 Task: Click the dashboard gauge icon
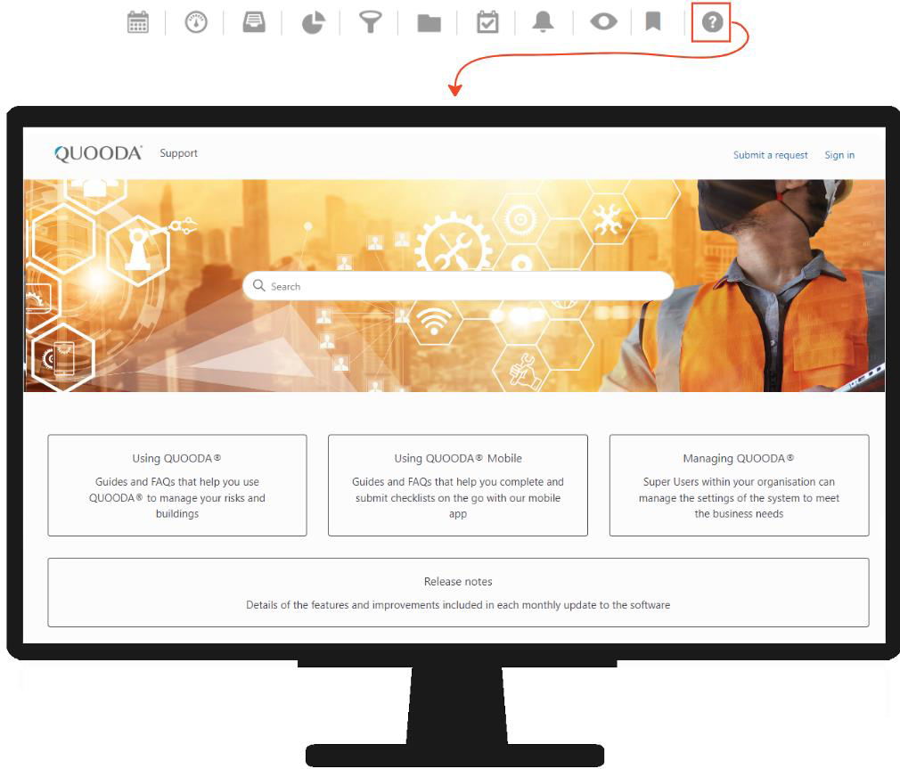(196, 22)
